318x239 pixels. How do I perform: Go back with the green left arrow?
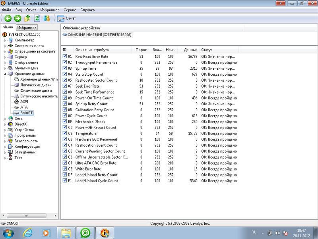pos(8,18)
